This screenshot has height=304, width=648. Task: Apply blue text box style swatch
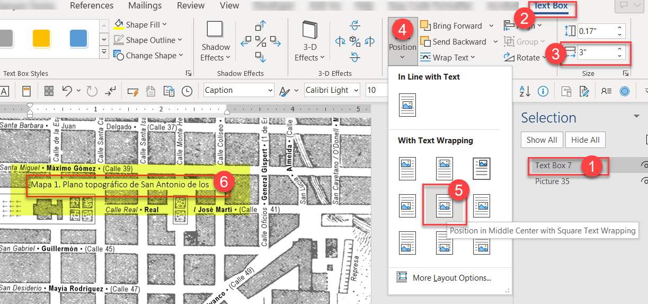pos(78,38)
